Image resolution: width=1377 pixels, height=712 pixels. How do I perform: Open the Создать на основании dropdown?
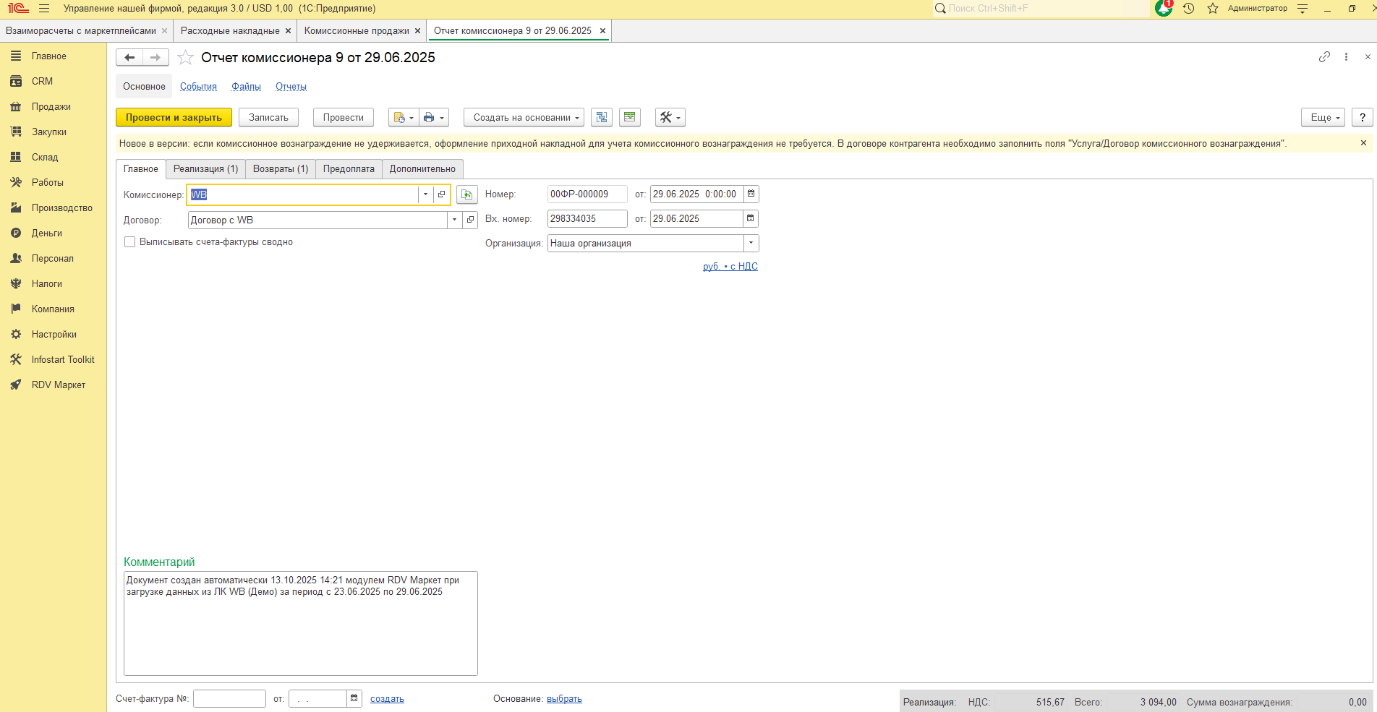tap(524, 117)
